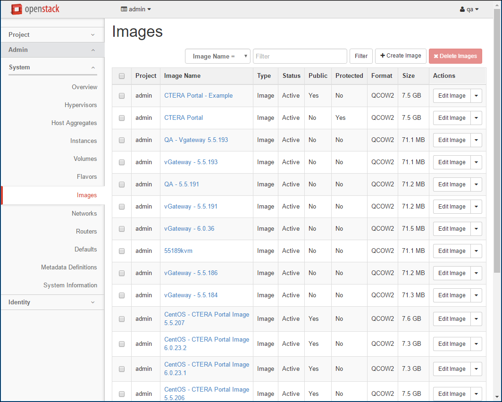Open the 55189kvm image link
The width and height of the screenshot is (502, 402).
click(178, 251)
